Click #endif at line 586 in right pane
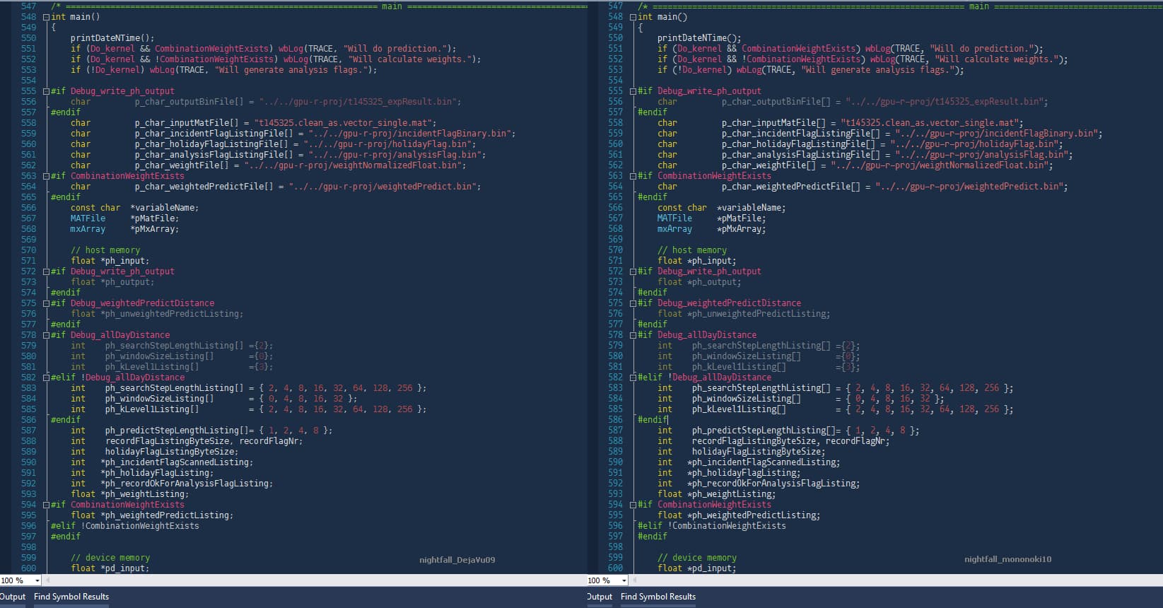 pos(653,420)
